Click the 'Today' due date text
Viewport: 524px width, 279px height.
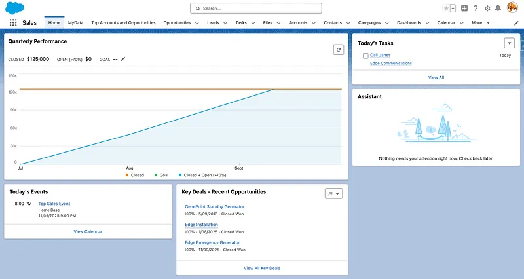(x=505, y=56)
